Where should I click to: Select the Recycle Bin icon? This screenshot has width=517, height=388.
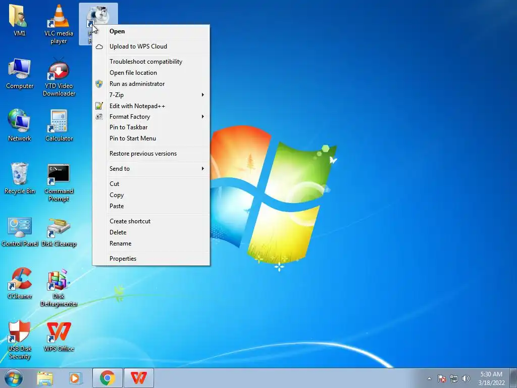[x=20, y=178]
